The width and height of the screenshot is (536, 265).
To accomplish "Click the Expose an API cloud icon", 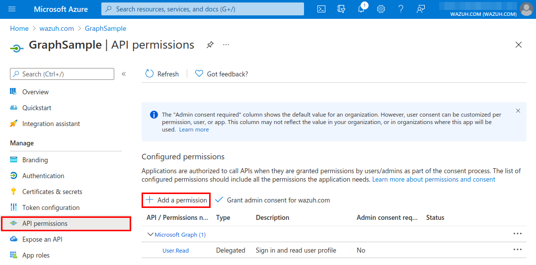I will click(x=14, y=239).
